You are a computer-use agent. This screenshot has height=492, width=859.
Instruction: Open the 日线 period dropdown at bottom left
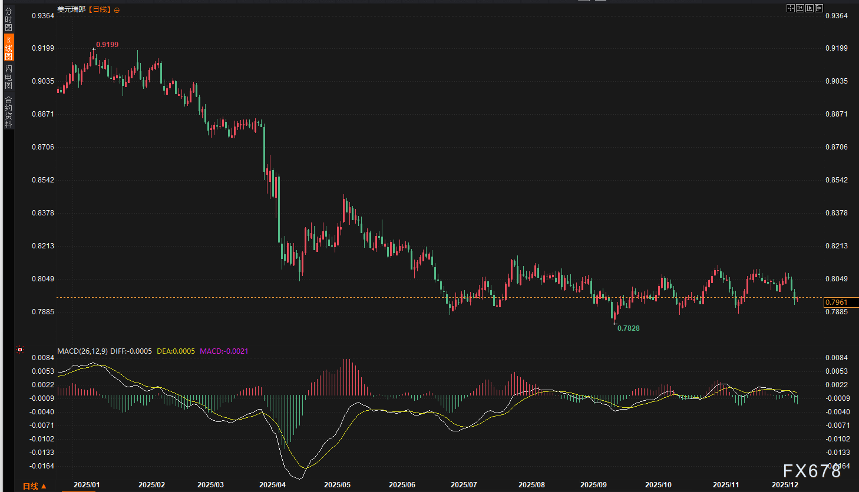tap(34, 486)
